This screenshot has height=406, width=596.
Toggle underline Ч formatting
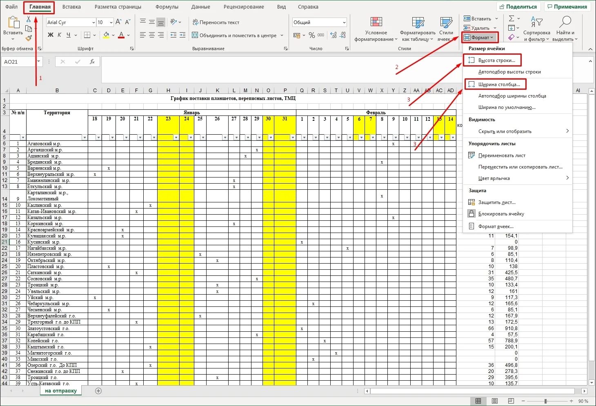(x=69, y=35)
